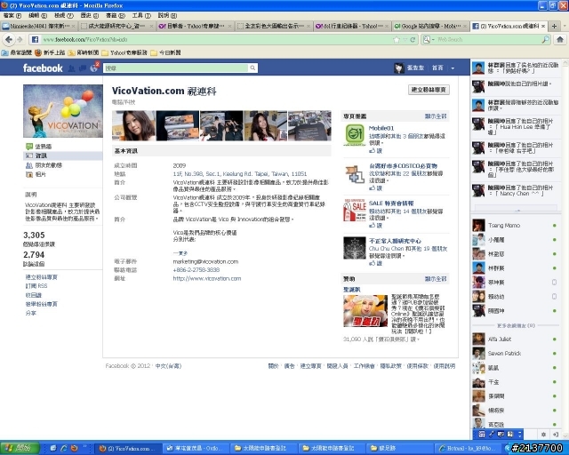Open the Facebook © 2012 footer language link
Viewport: 569px width, 455px height.
(x=168, y=366)
